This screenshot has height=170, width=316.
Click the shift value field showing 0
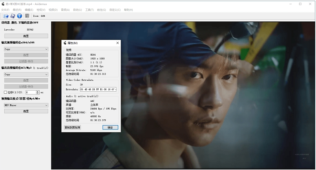point(31,92)
